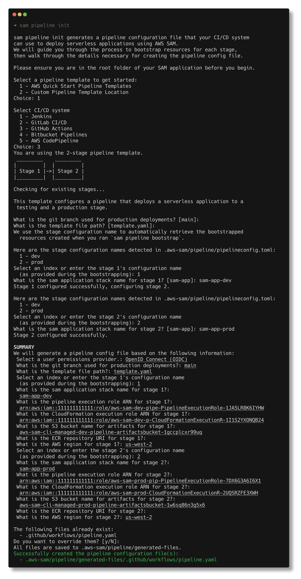Click the dev pipeline artifactsbucket name
Viewport: 301px width, 579px height.
coord(111,432)
